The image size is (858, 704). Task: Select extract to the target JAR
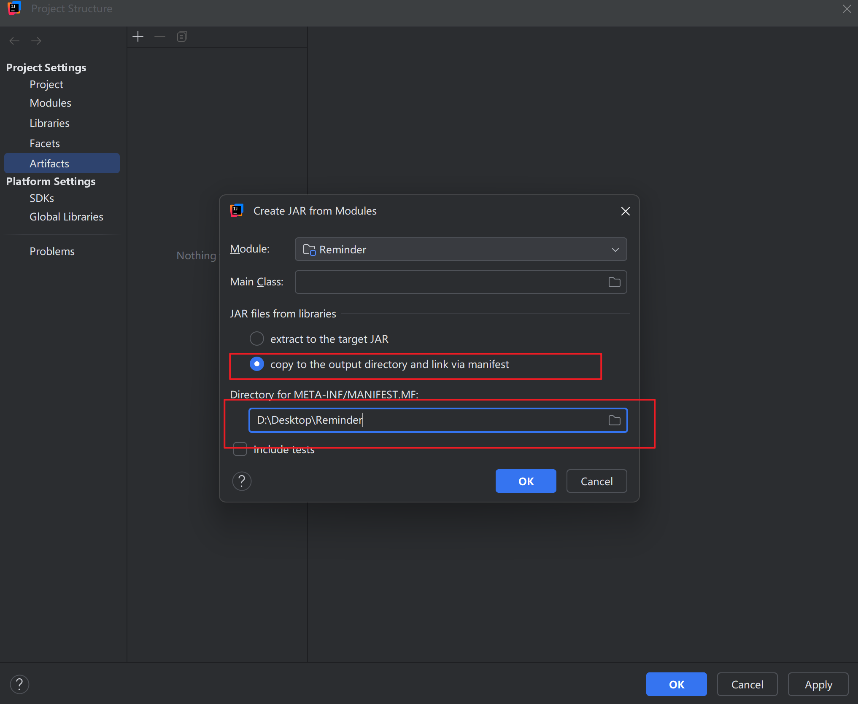click(x=257, y=339)
